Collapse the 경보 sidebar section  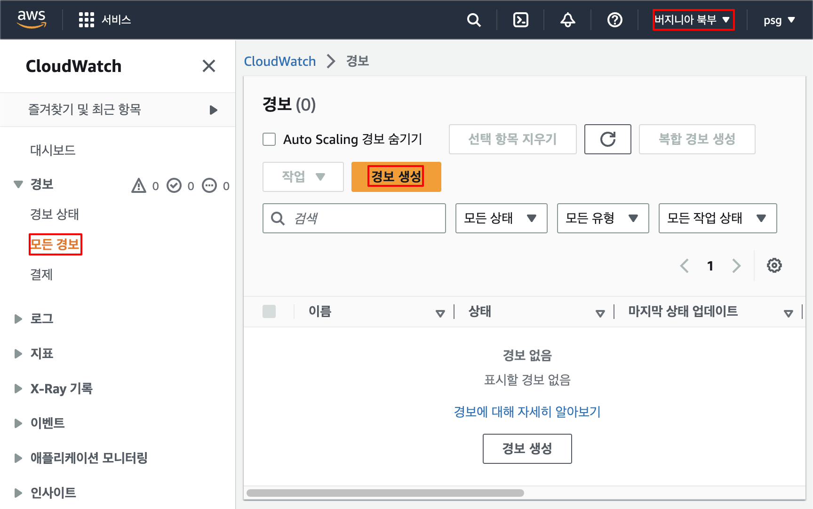[18, 184]
